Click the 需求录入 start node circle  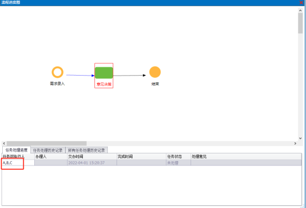(57, 72)
